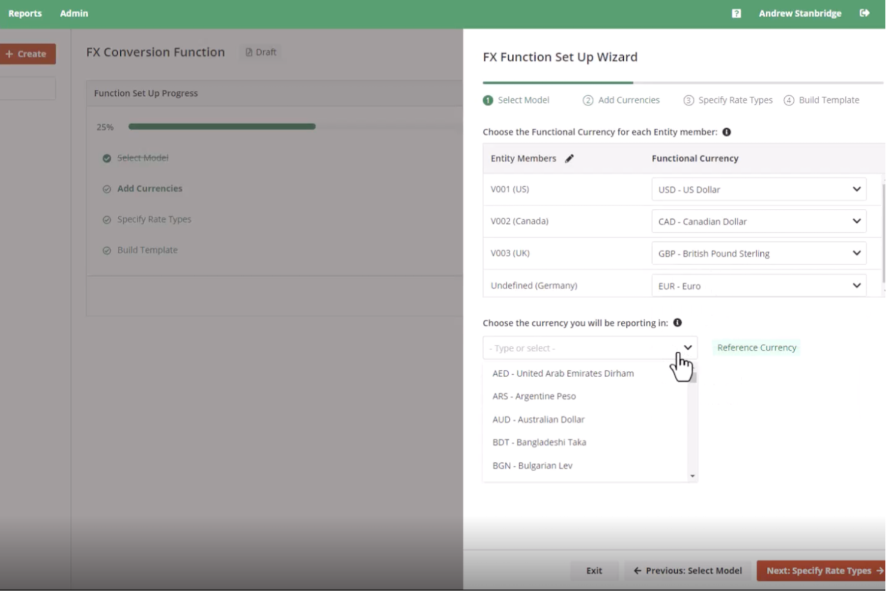
Task: Select AUD - Australian Dollar from the list
Action: point(538,419)
